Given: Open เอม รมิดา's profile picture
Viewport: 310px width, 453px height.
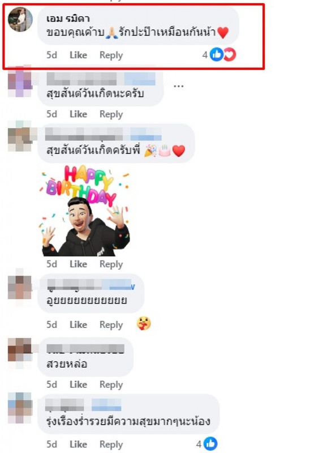Looking at the screenshot, I should pyautogui.click(x=20, y=19).
